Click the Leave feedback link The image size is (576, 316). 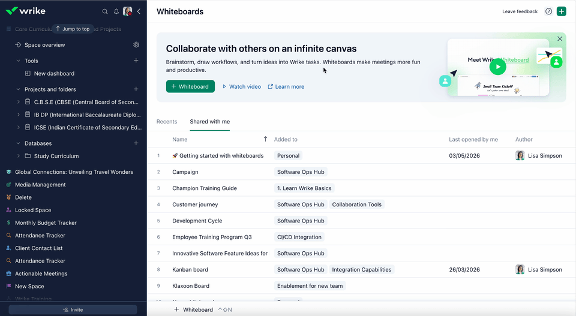[520, 11]
